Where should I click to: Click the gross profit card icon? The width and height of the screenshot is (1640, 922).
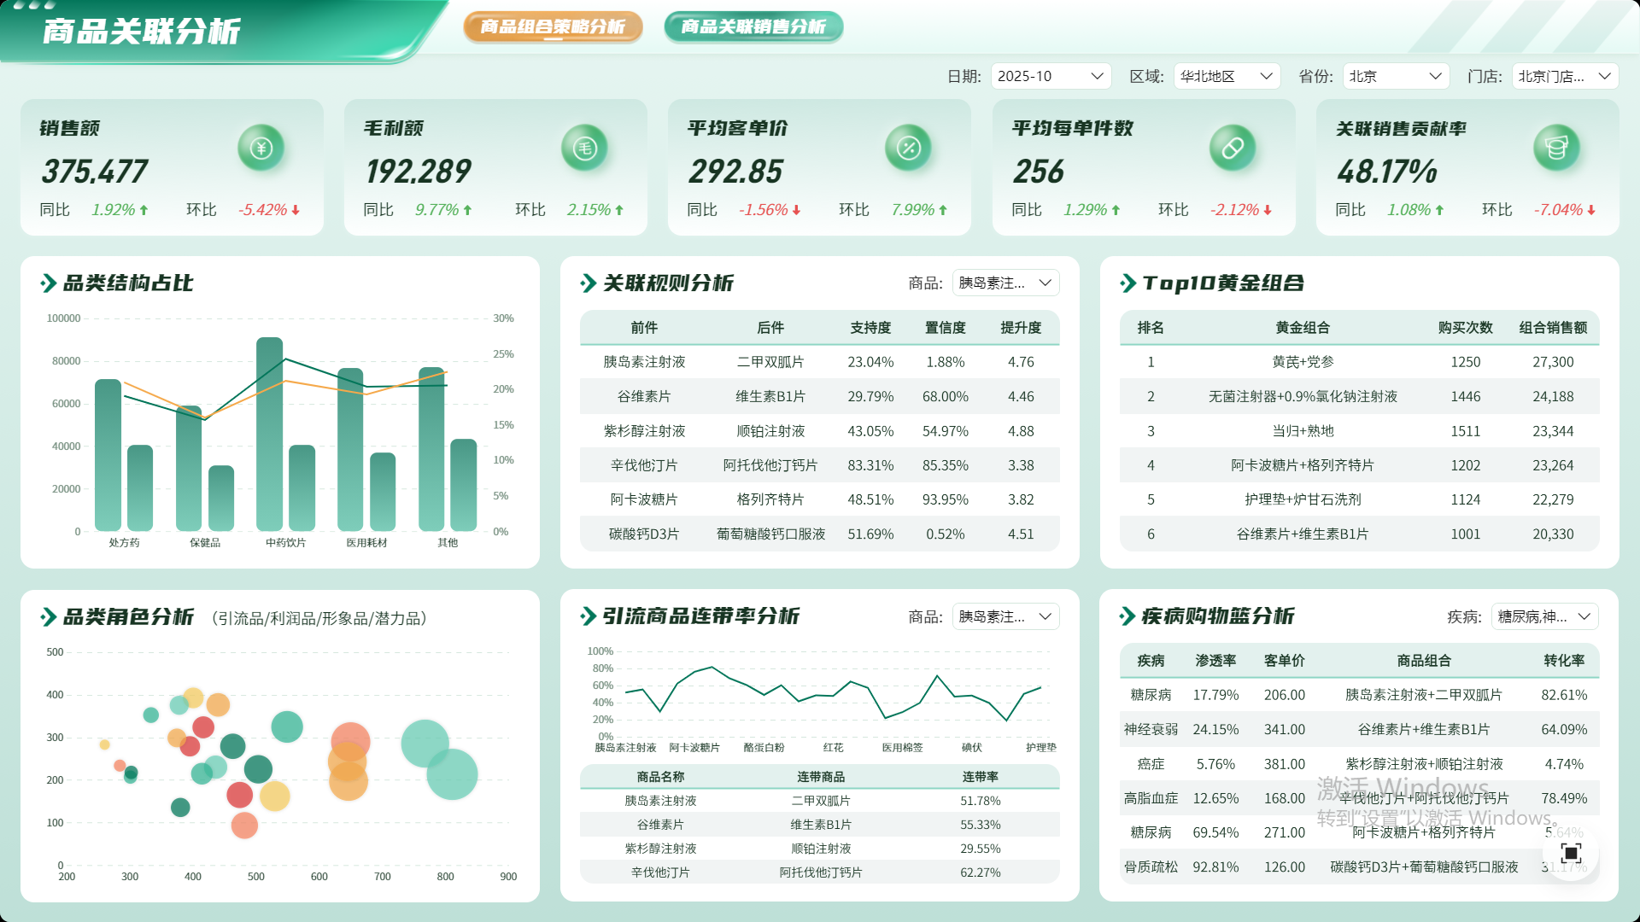(x=584, y=149)
